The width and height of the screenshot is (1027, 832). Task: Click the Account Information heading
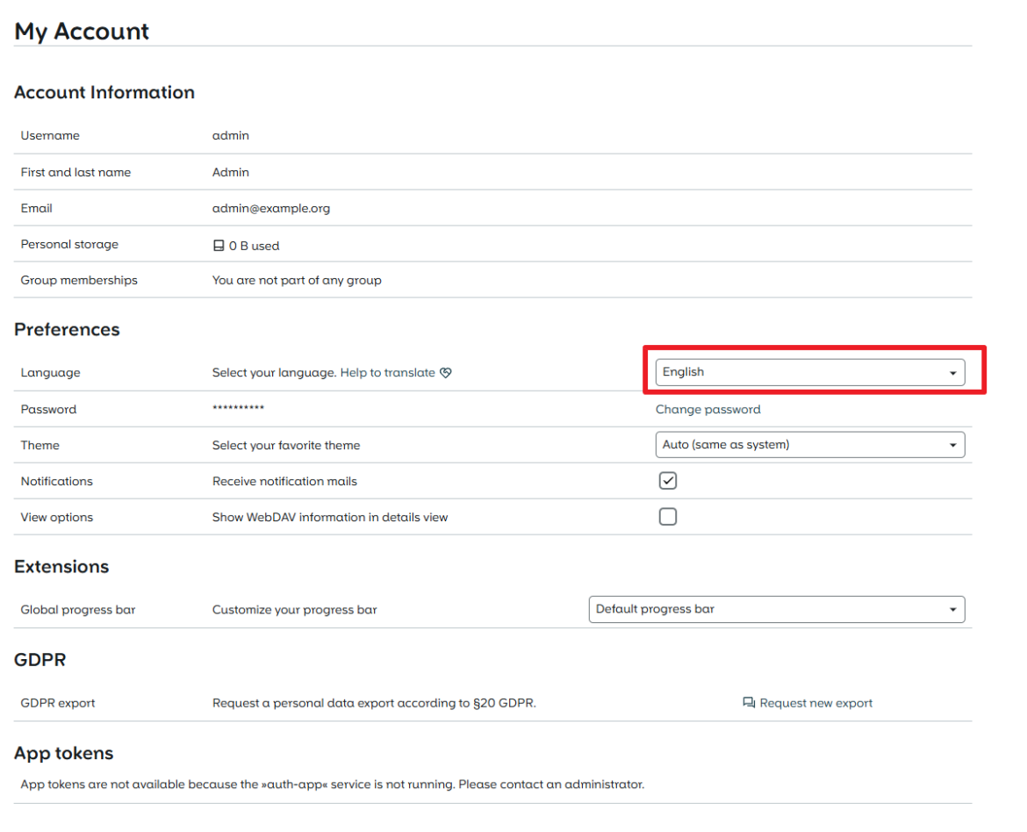[x=104, y=92]
